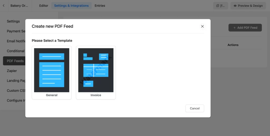Viewport: 270px width, 136px height.
Task: Open the Settings & Integrations tab
Action: (x=71, y=6)
